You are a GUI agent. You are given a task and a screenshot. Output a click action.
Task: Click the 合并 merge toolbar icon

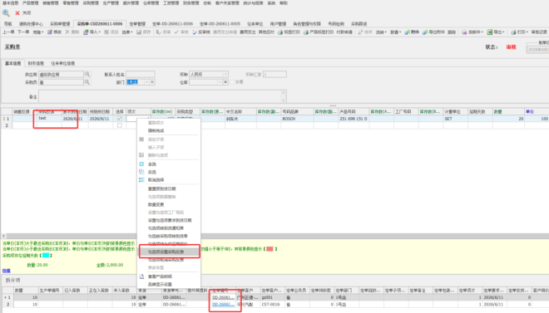[x=360, y=32]
